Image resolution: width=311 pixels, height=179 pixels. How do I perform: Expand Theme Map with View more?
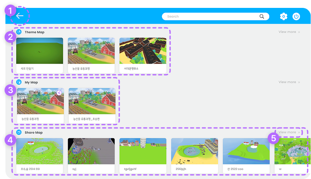[x=289, y=32]
